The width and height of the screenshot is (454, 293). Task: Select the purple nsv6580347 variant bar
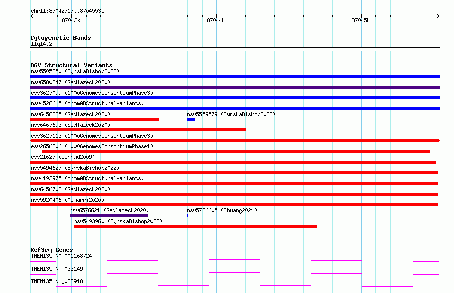[235, 87]
